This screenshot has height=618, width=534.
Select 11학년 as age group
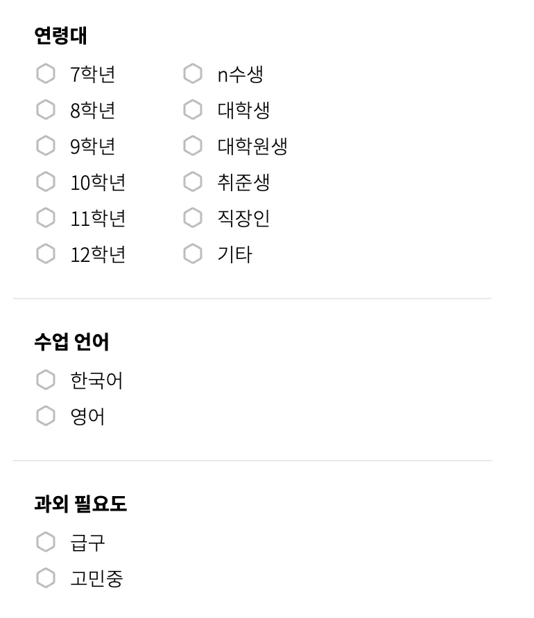pos(45,218)
